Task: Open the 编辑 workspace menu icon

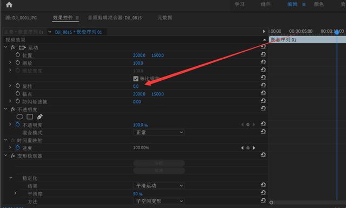Action: click(304, 4)
